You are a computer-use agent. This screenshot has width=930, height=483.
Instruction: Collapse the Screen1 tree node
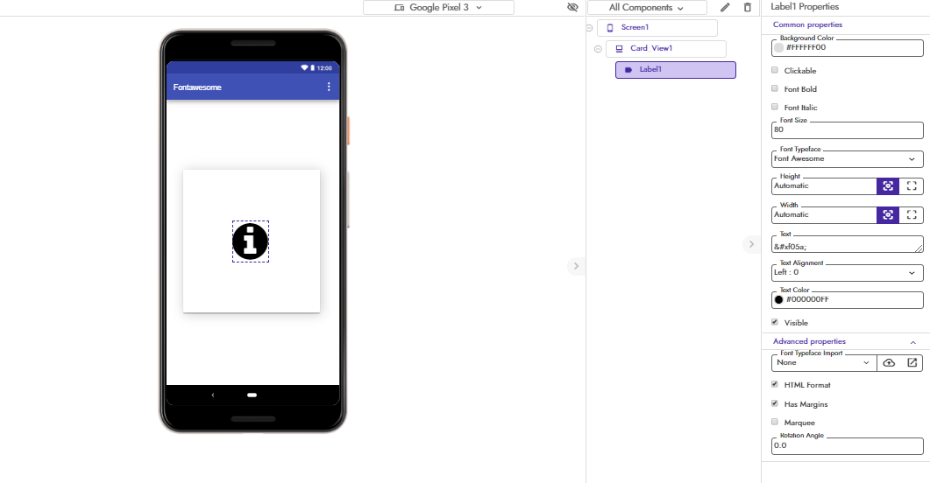click(x=590, y=28)
